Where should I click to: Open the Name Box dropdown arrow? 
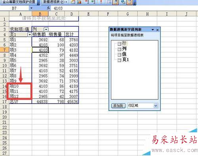click(31, 8)
